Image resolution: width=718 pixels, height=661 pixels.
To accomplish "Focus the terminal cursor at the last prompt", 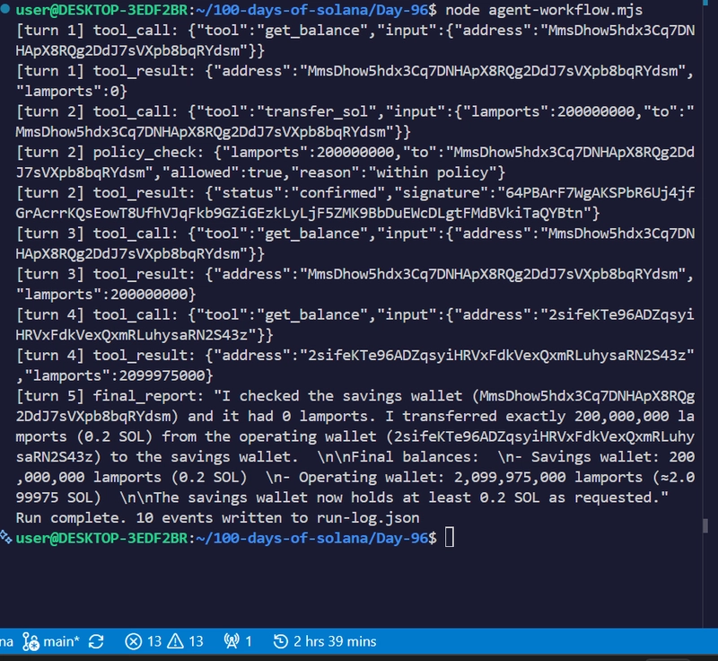I will 450,537.
